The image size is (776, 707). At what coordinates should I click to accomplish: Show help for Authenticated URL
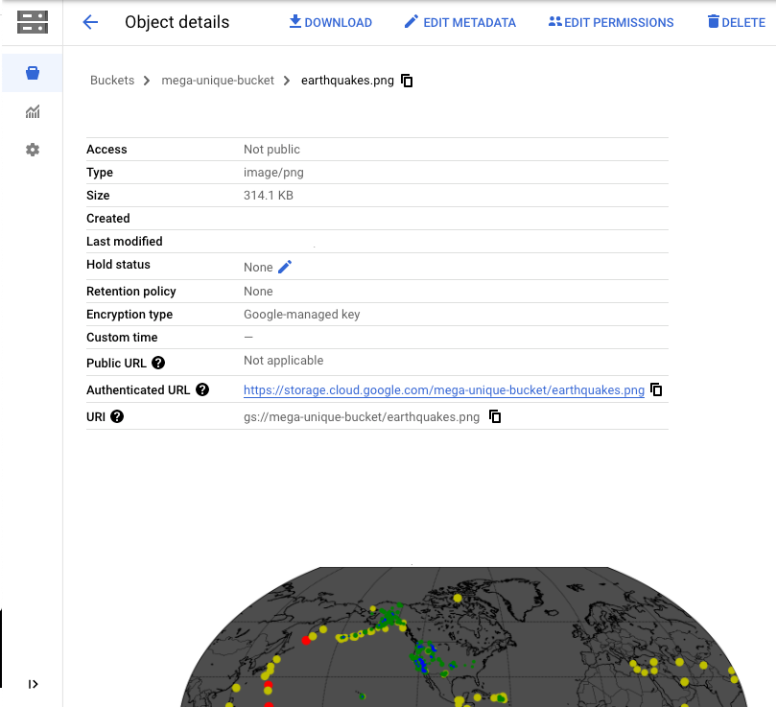(202, 389)
